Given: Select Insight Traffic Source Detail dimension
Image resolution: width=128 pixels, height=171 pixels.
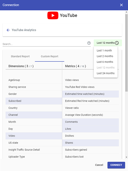Looking at the screenshot, I should (x=34, y=150).
